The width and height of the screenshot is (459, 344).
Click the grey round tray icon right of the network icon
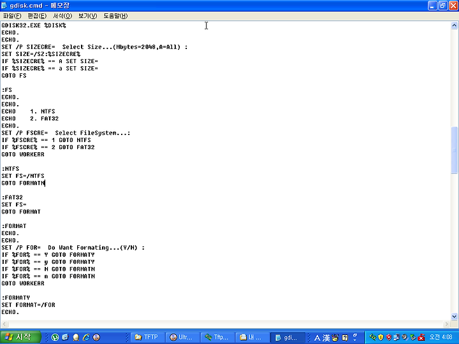(x=405, y=337)
